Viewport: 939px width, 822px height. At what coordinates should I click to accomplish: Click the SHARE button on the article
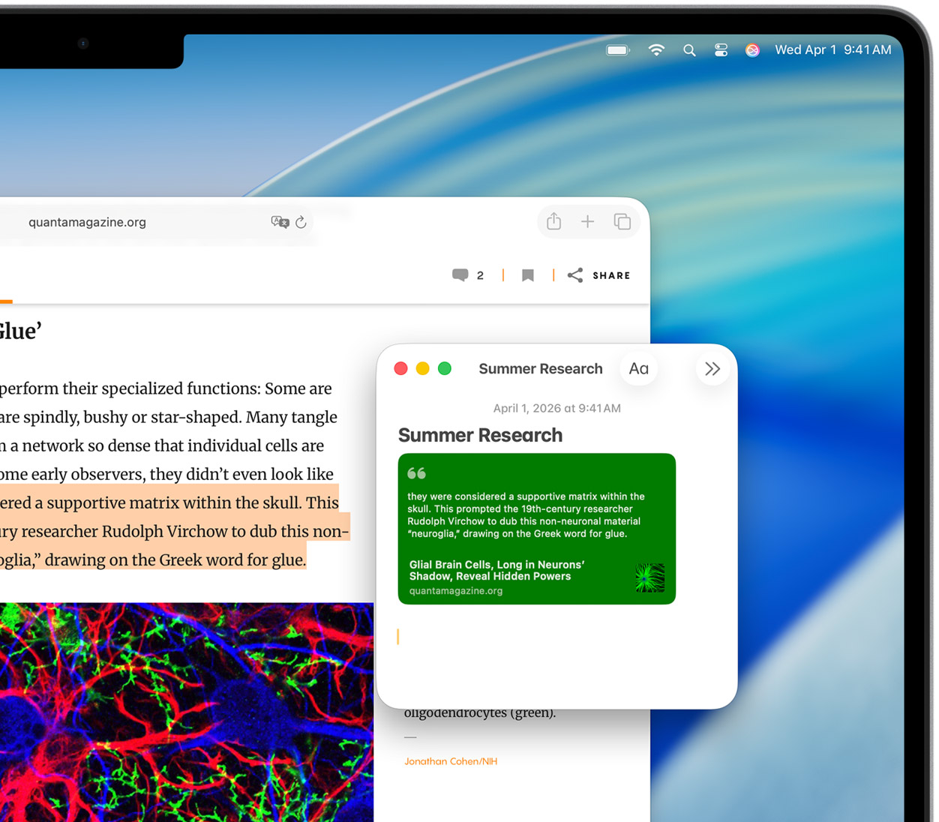coord(599,275)
